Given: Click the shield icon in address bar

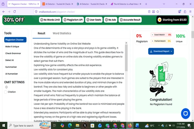Looking at the screenshot, I should [36, 12].
